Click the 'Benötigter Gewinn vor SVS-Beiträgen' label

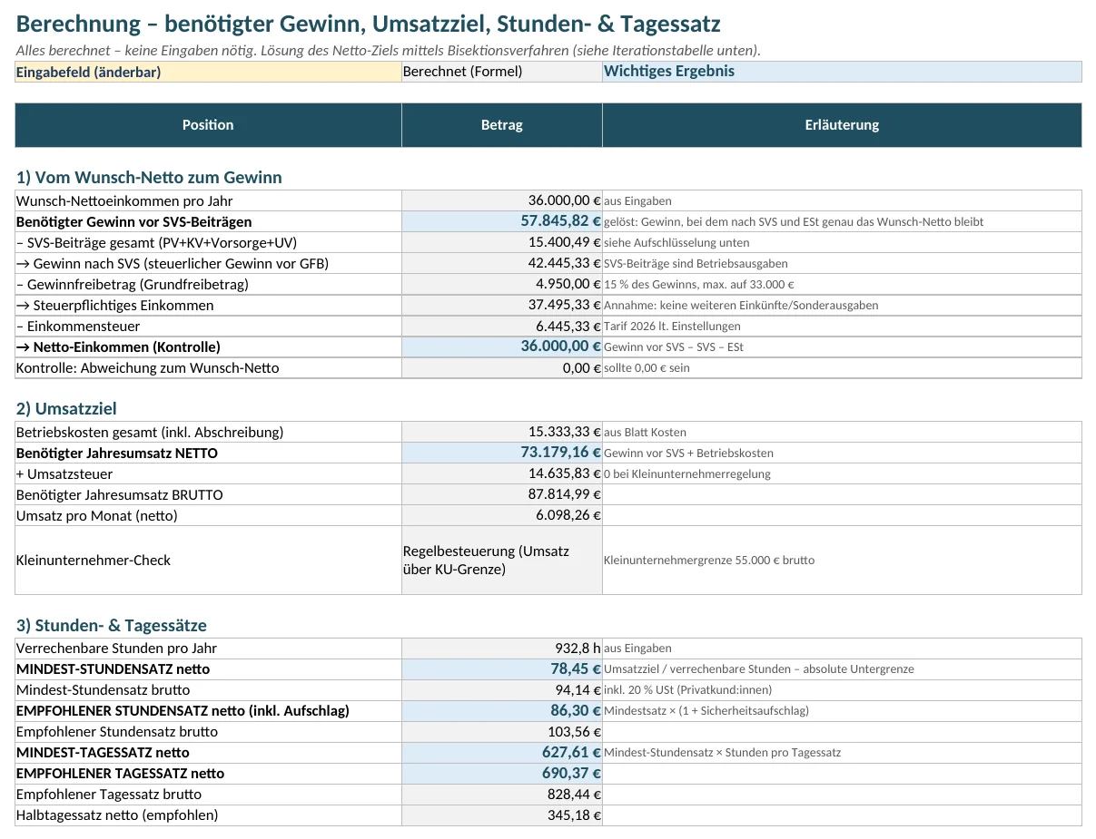click(x=134, y=221)
